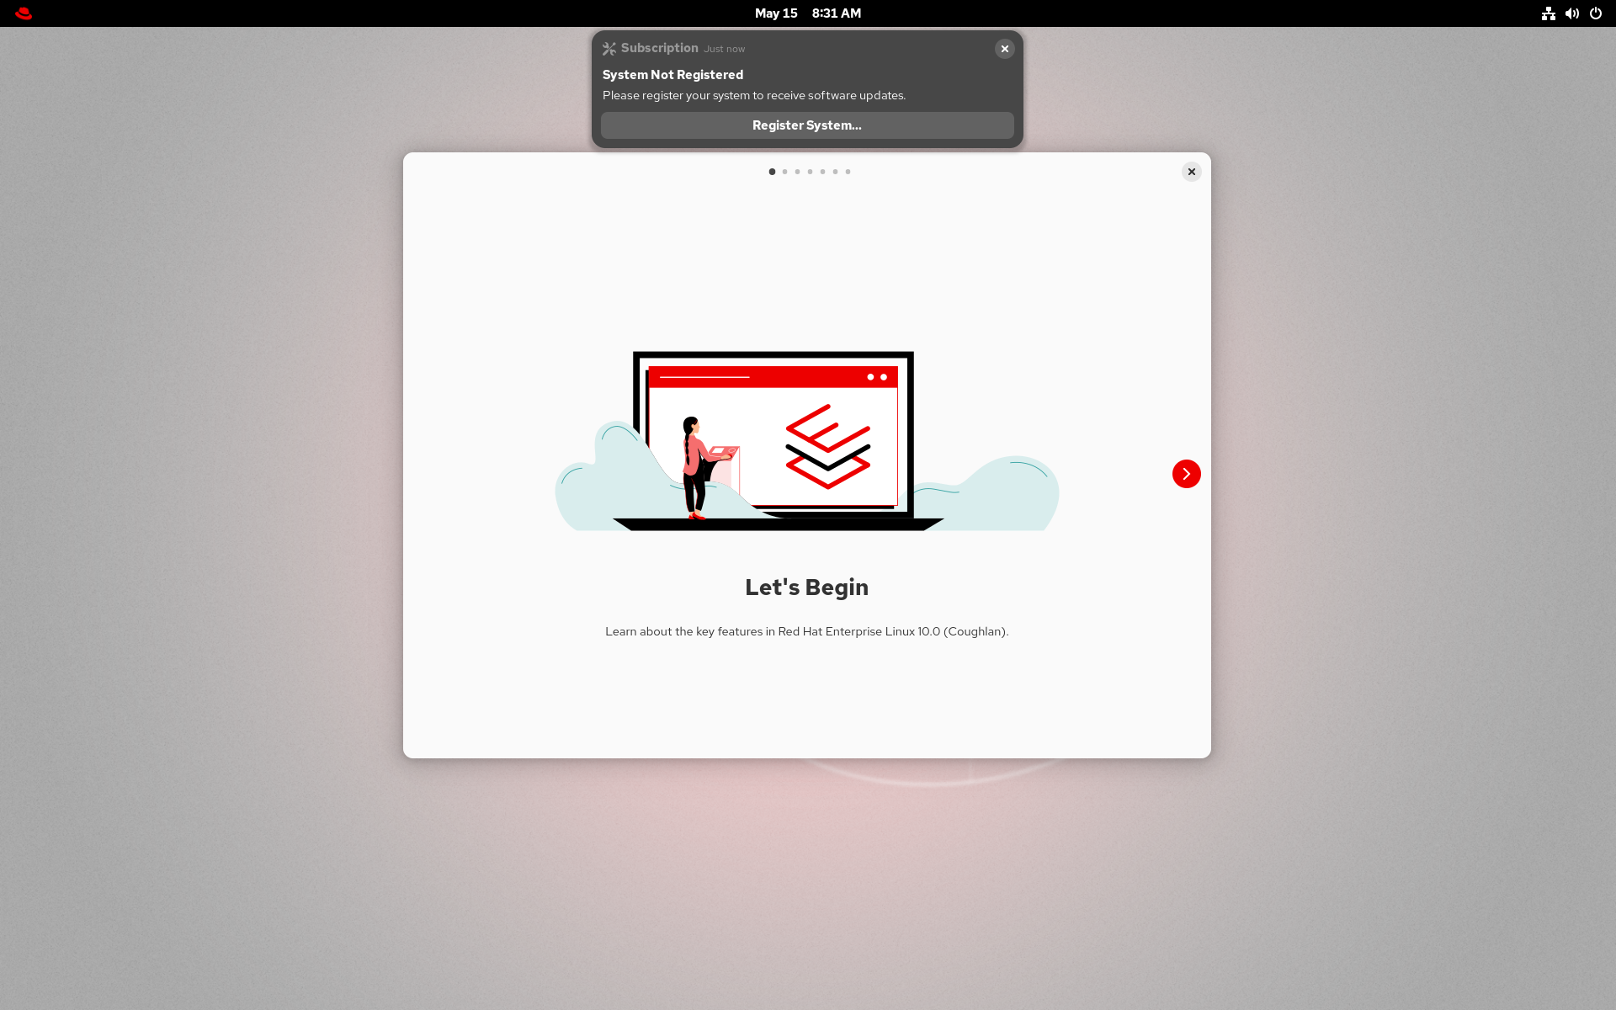Select the first page indicator dot
Viewport: 1616px width, 1010px height.
pos(772,172)
